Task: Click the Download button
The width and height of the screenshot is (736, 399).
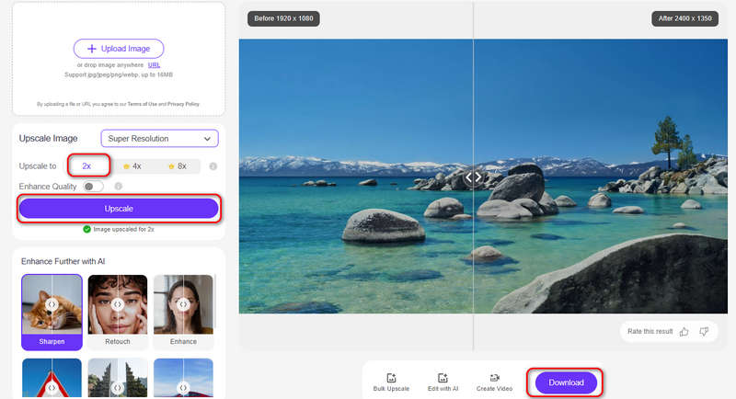Action: click(x=566, y=382)
